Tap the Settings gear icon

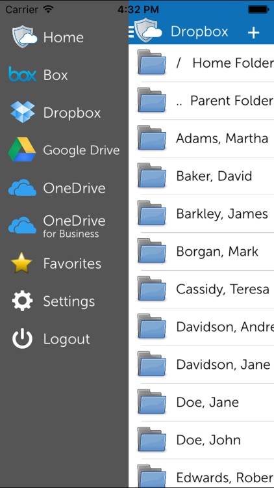[22, 301]
